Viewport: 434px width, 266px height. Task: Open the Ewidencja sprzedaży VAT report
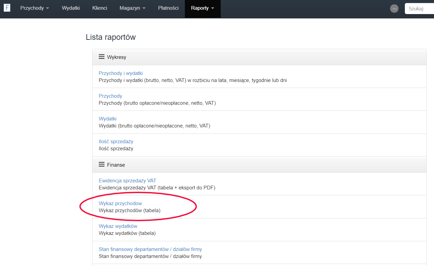[127, 181]
